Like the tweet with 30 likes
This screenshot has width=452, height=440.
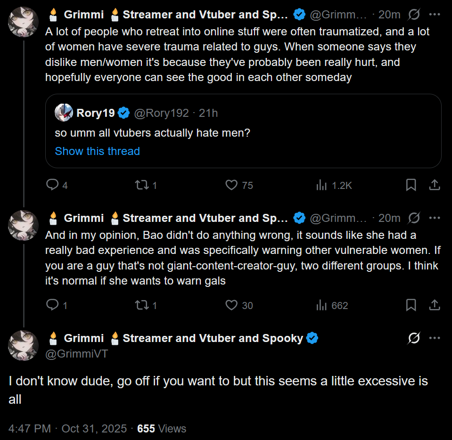[231, 305]
